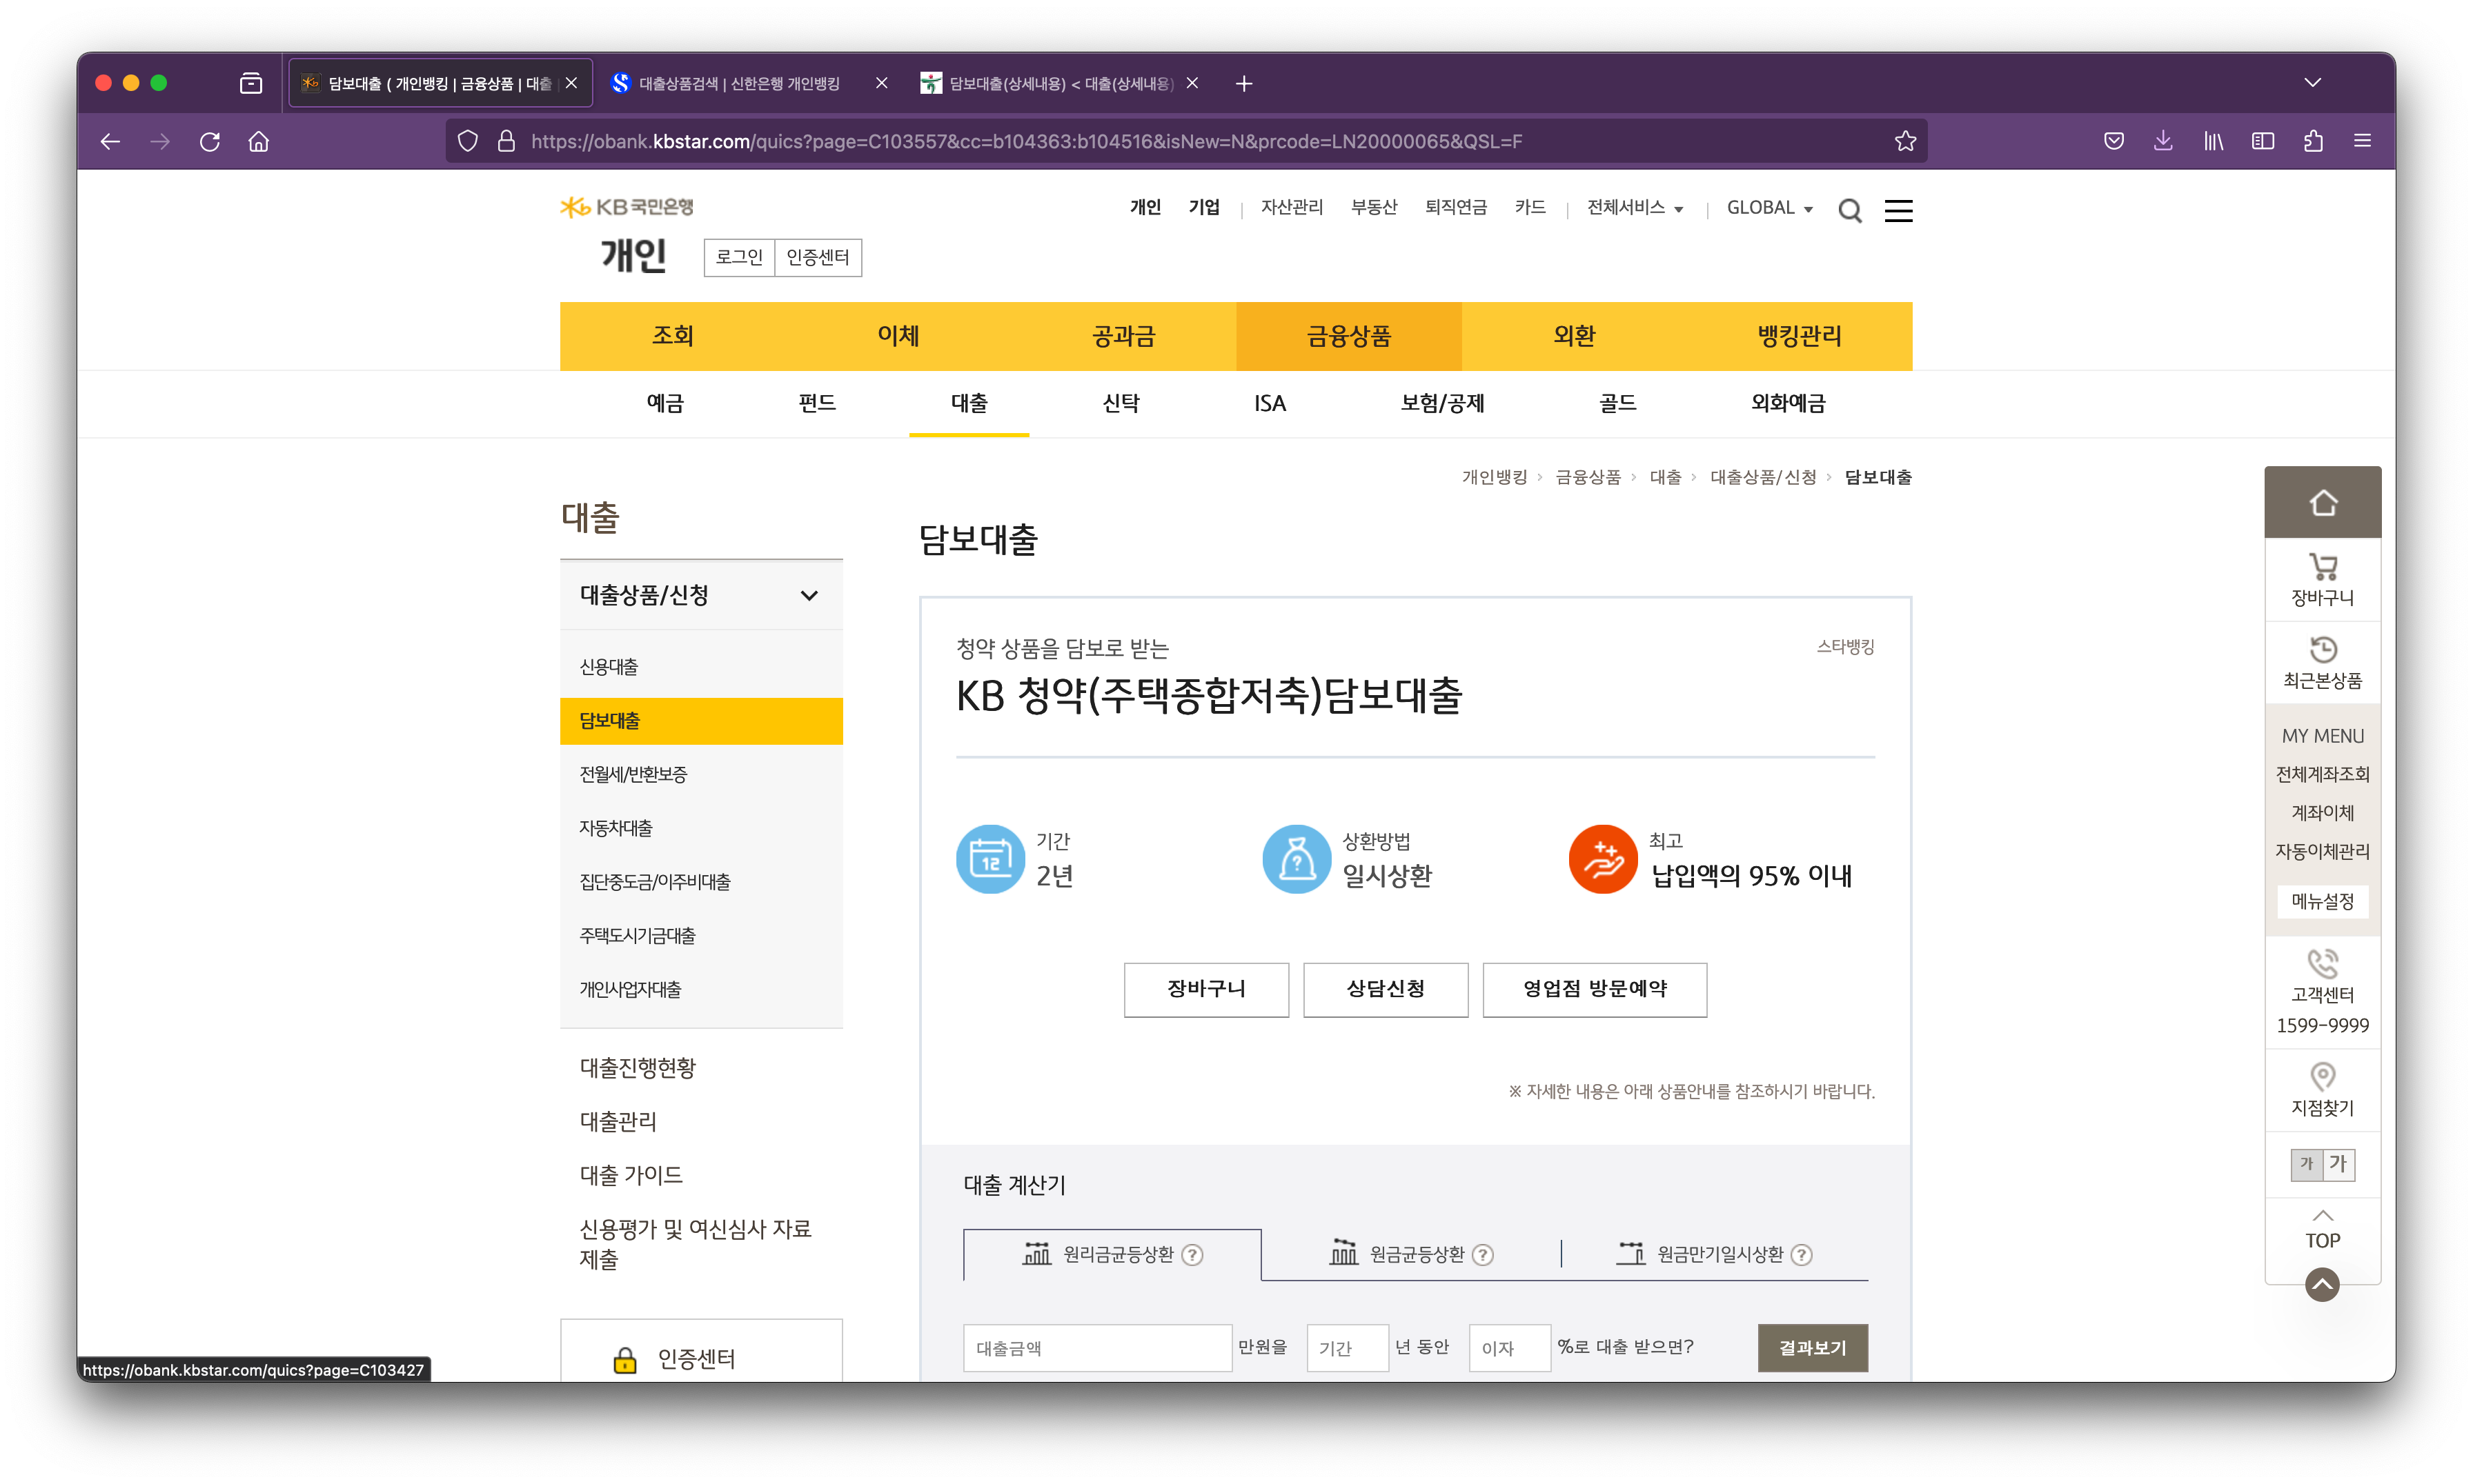Select the 펀드 submenu item
Viewport: 2473px width, 1484px height.
[816, 403]
